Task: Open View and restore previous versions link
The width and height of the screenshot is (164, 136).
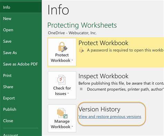Action: pyautogui.click(x=110, y=117)
